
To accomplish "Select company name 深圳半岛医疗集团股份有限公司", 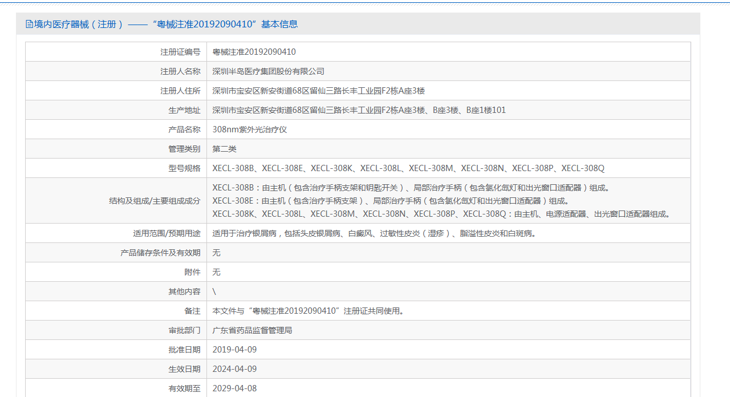I will pyautogui.click(x=269, y=71).
